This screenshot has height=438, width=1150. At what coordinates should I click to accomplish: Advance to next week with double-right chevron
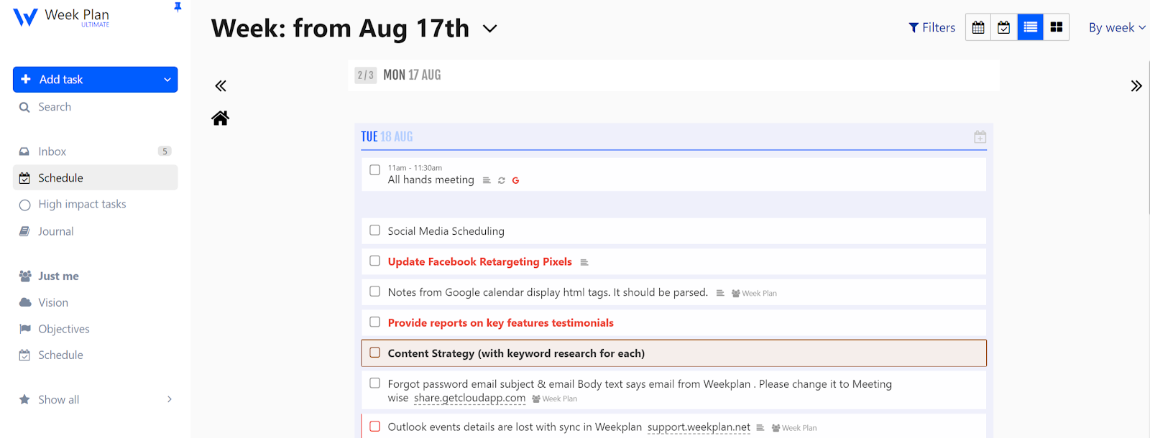pos(1136,86)
